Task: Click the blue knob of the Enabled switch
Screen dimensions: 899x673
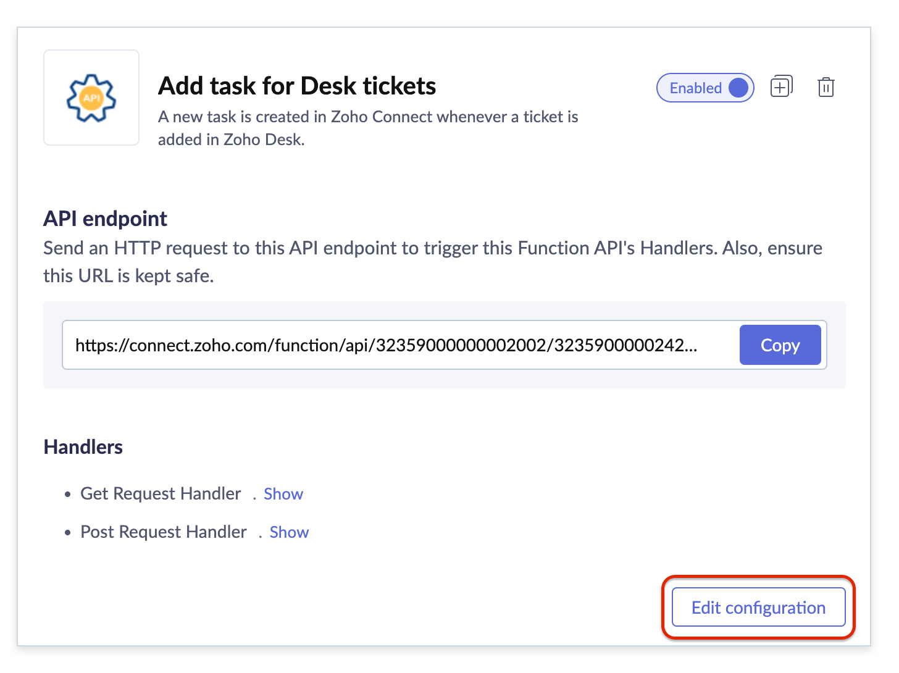Action: (x=738, y=88)
